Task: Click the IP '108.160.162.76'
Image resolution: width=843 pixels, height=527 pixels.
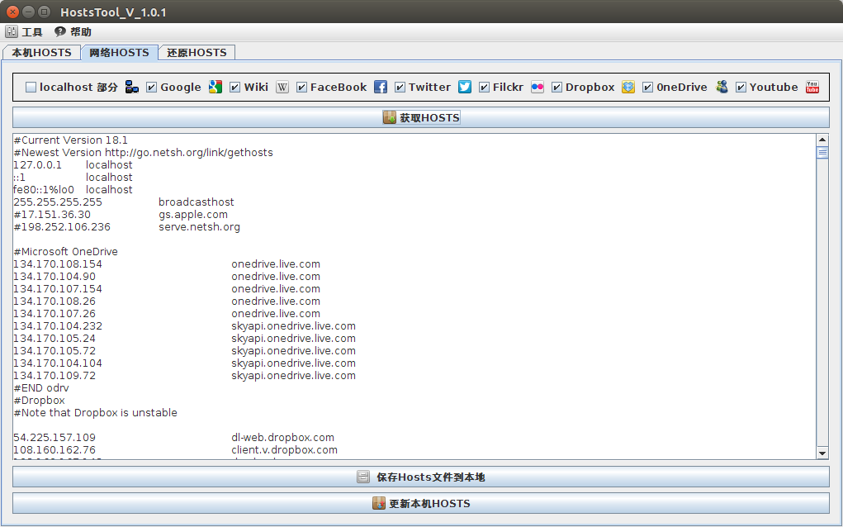Action: point(54,449)
